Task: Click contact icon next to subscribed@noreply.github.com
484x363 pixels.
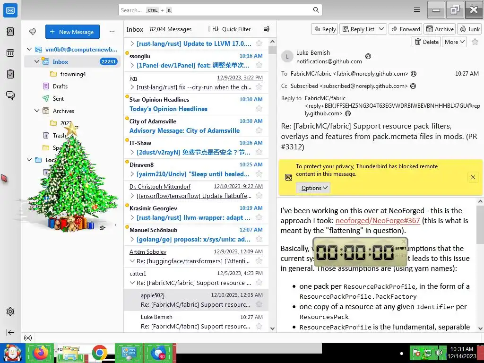Action: pyautogui.click(x=413, y=86)
